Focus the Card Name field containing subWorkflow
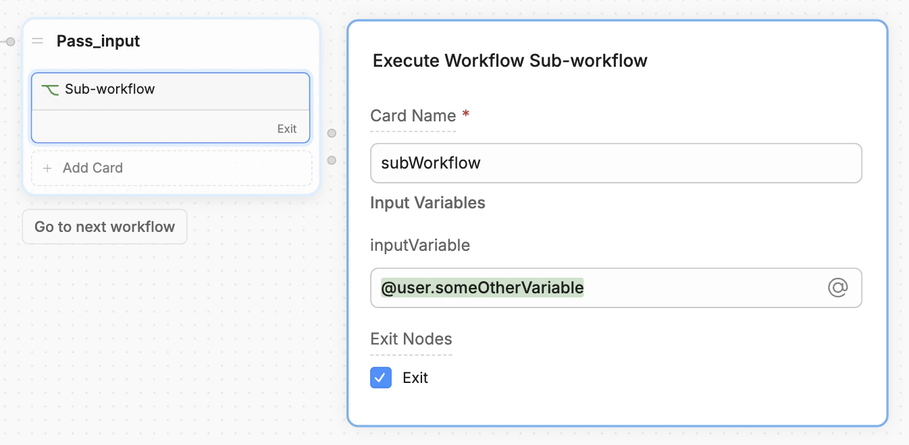The height and width of the screenshot is (445, 909). coord(615,162)
